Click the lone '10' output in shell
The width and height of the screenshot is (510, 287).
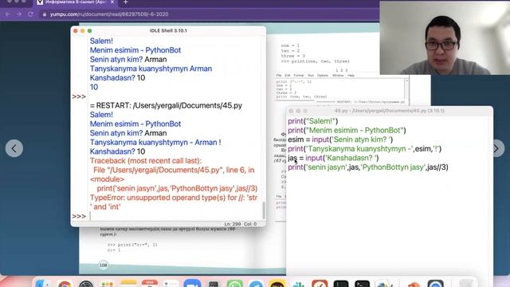coord(94,87)
